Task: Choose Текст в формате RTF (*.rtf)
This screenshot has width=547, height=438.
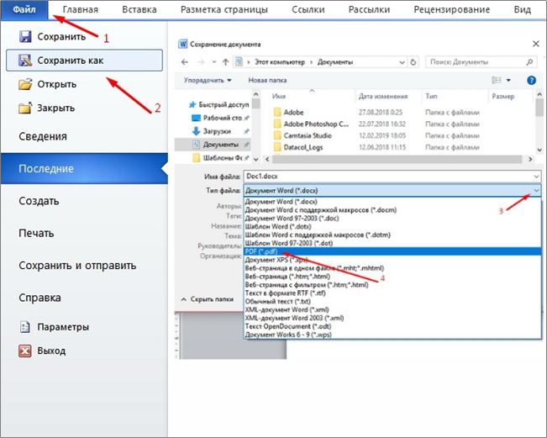Action: pyautogui.click(x=392, y=293)
